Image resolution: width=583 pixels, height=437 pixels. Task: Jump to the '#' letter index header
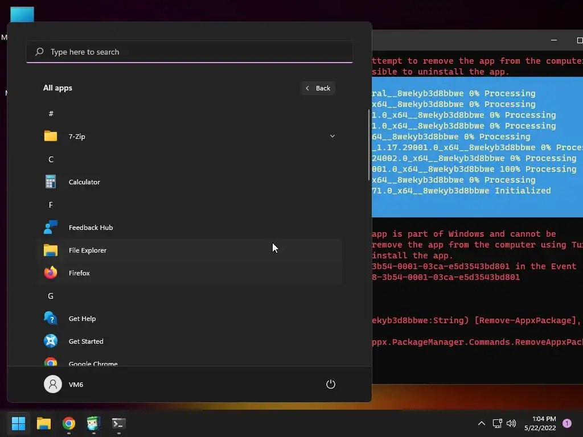pos(51,113)
